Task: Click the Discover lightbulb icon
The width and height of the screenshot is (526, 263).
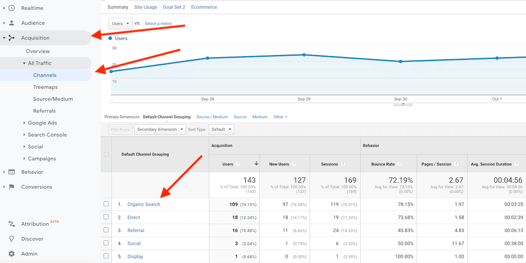Action: (x=12, y=239)
